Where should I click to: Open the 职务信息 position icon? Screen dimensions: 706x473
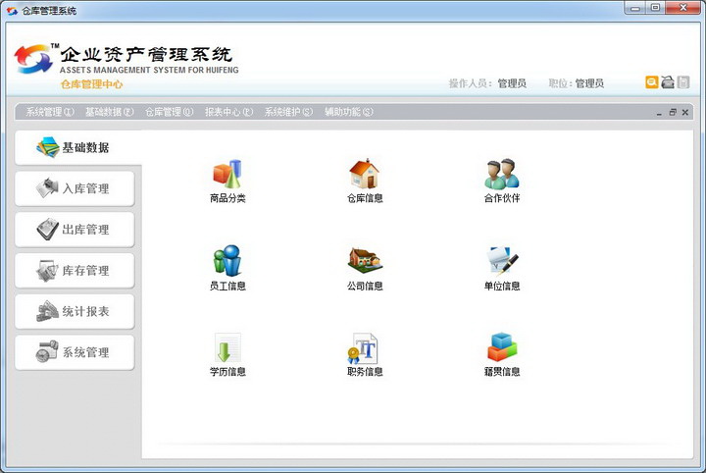coord(365,347)
